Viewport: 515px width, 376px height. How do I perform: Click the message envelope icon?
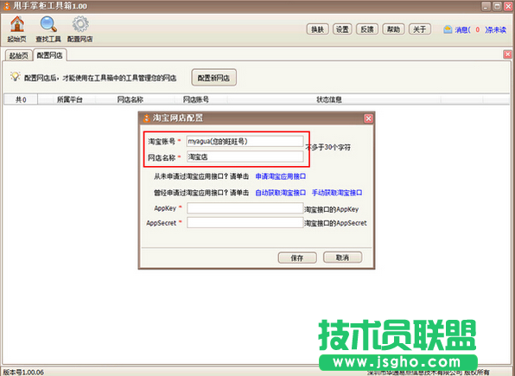click(x=448, y=29)
